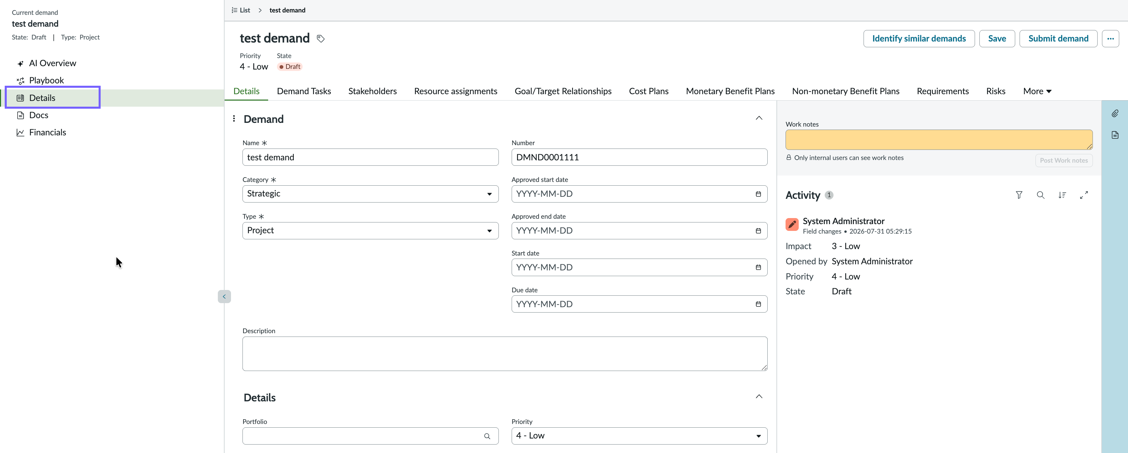The height and width of the screenshot is (453, 1128).
Task: Click the test demand breadcrumb
Action: point(287,10)
